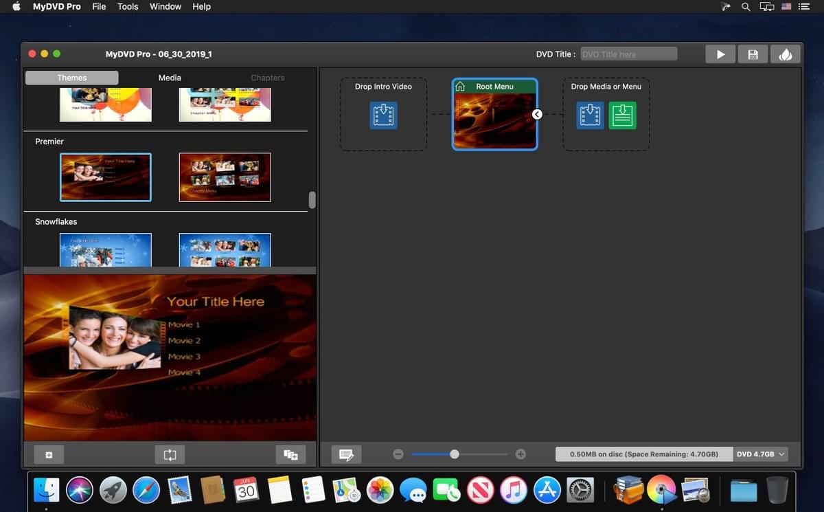Click the 'Drop Media or Menu' label
Image resolution: width=824 pixels, height=512 pixels.
pyautogui.click(x=606, y=87)
